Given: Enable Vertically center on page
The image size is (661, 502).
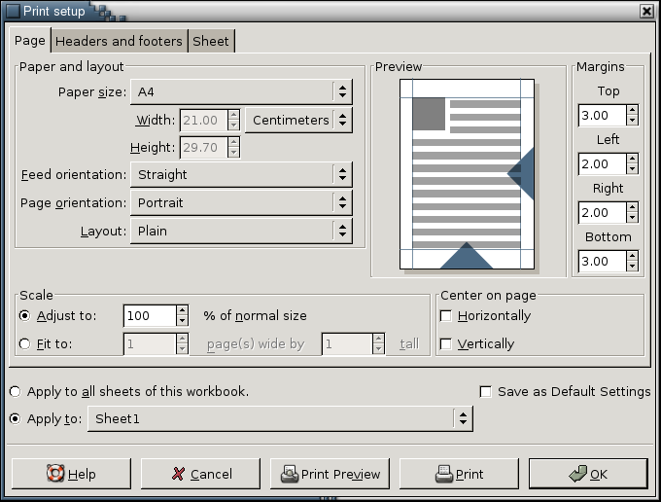Looking at the screenshot, I should coord(446,344).
